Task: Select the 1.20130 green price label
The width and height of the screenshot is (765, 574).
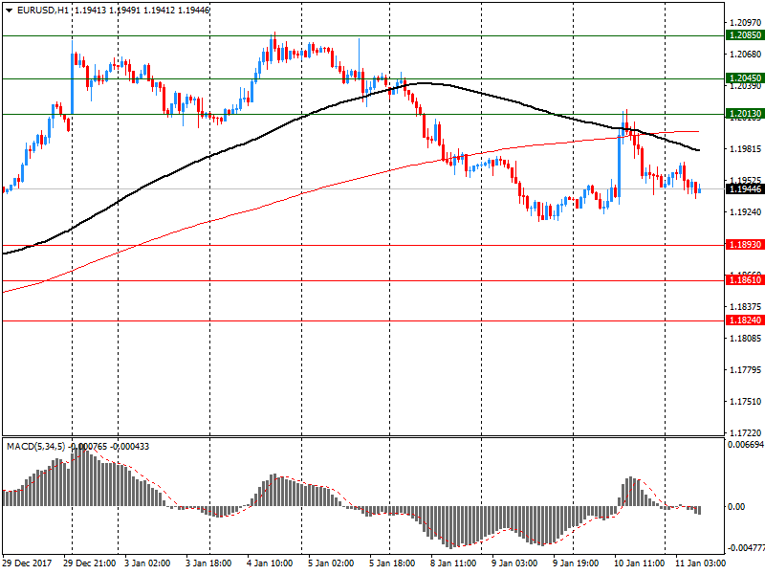Action: click(x=744, y=114)
